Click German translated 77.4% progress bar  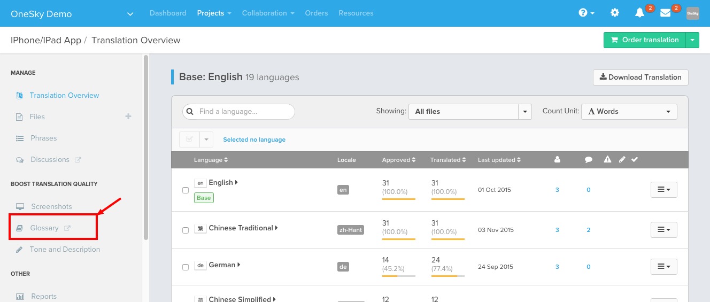pyautogui.click(x=448, y=276)
